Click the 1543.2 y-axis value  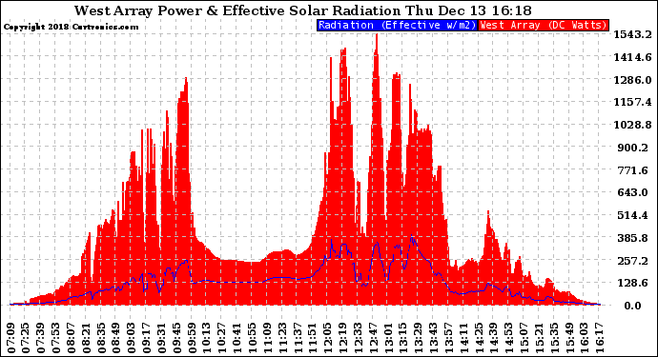[633, 34]
